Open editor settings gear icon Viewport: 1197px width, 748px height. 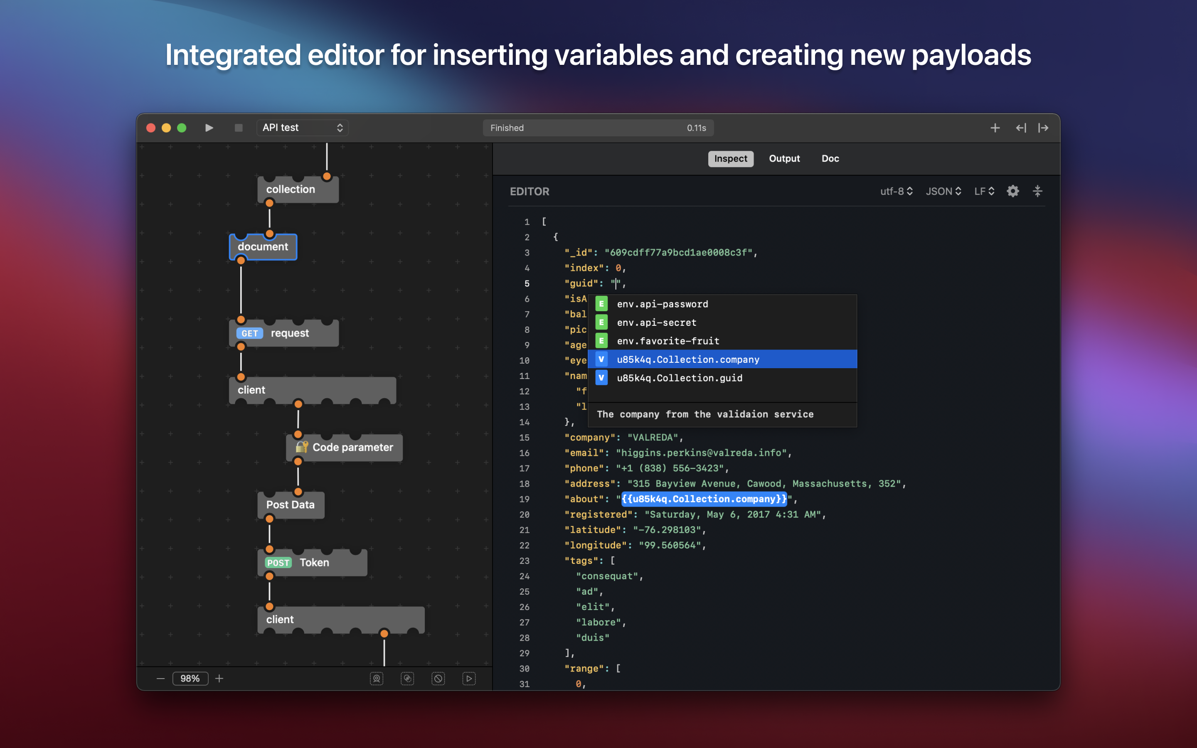tap(1012, 192)
